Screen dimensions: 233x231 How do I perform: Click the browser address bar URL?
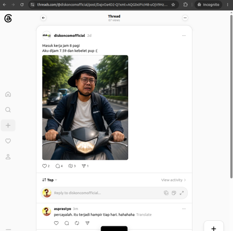(102, 5)
